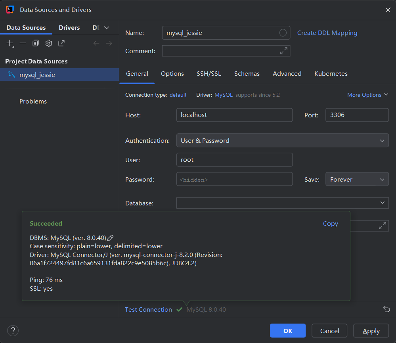Click the color circle in Name field
Viewport: 396px width, 343px height.
(283, 33)
